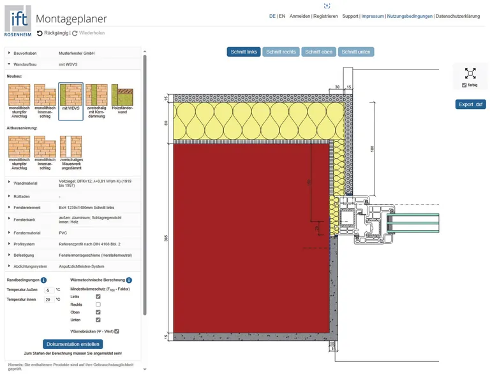Click Dokumentation erstellen button

(x=73, y=344)
